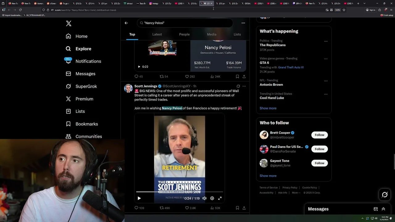Screen dimensions: 395x222
Task: Click the X logo in sidebar
Action: coord(69,23)
